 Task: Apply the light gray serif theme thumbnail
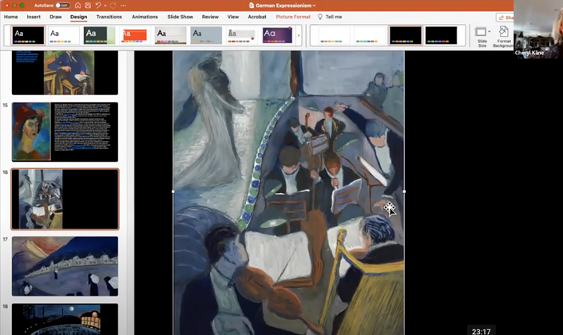pos(242,35)
